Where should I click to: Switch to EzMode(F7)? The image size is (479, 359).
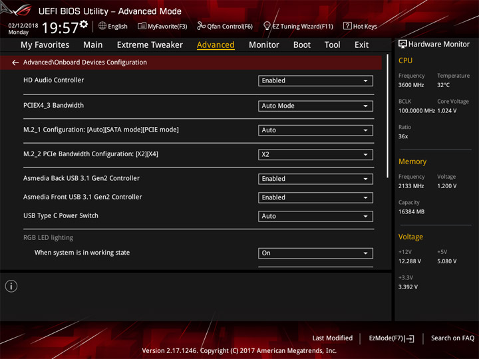pyautogui.click(x=392, y=338)
